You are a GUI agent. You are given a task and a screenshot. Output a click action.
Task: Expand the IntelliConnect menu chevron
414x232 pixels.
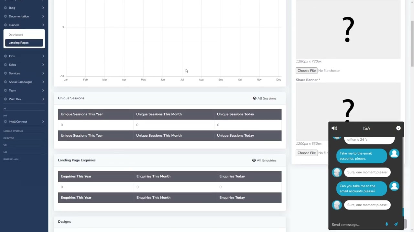click(43, 122)
